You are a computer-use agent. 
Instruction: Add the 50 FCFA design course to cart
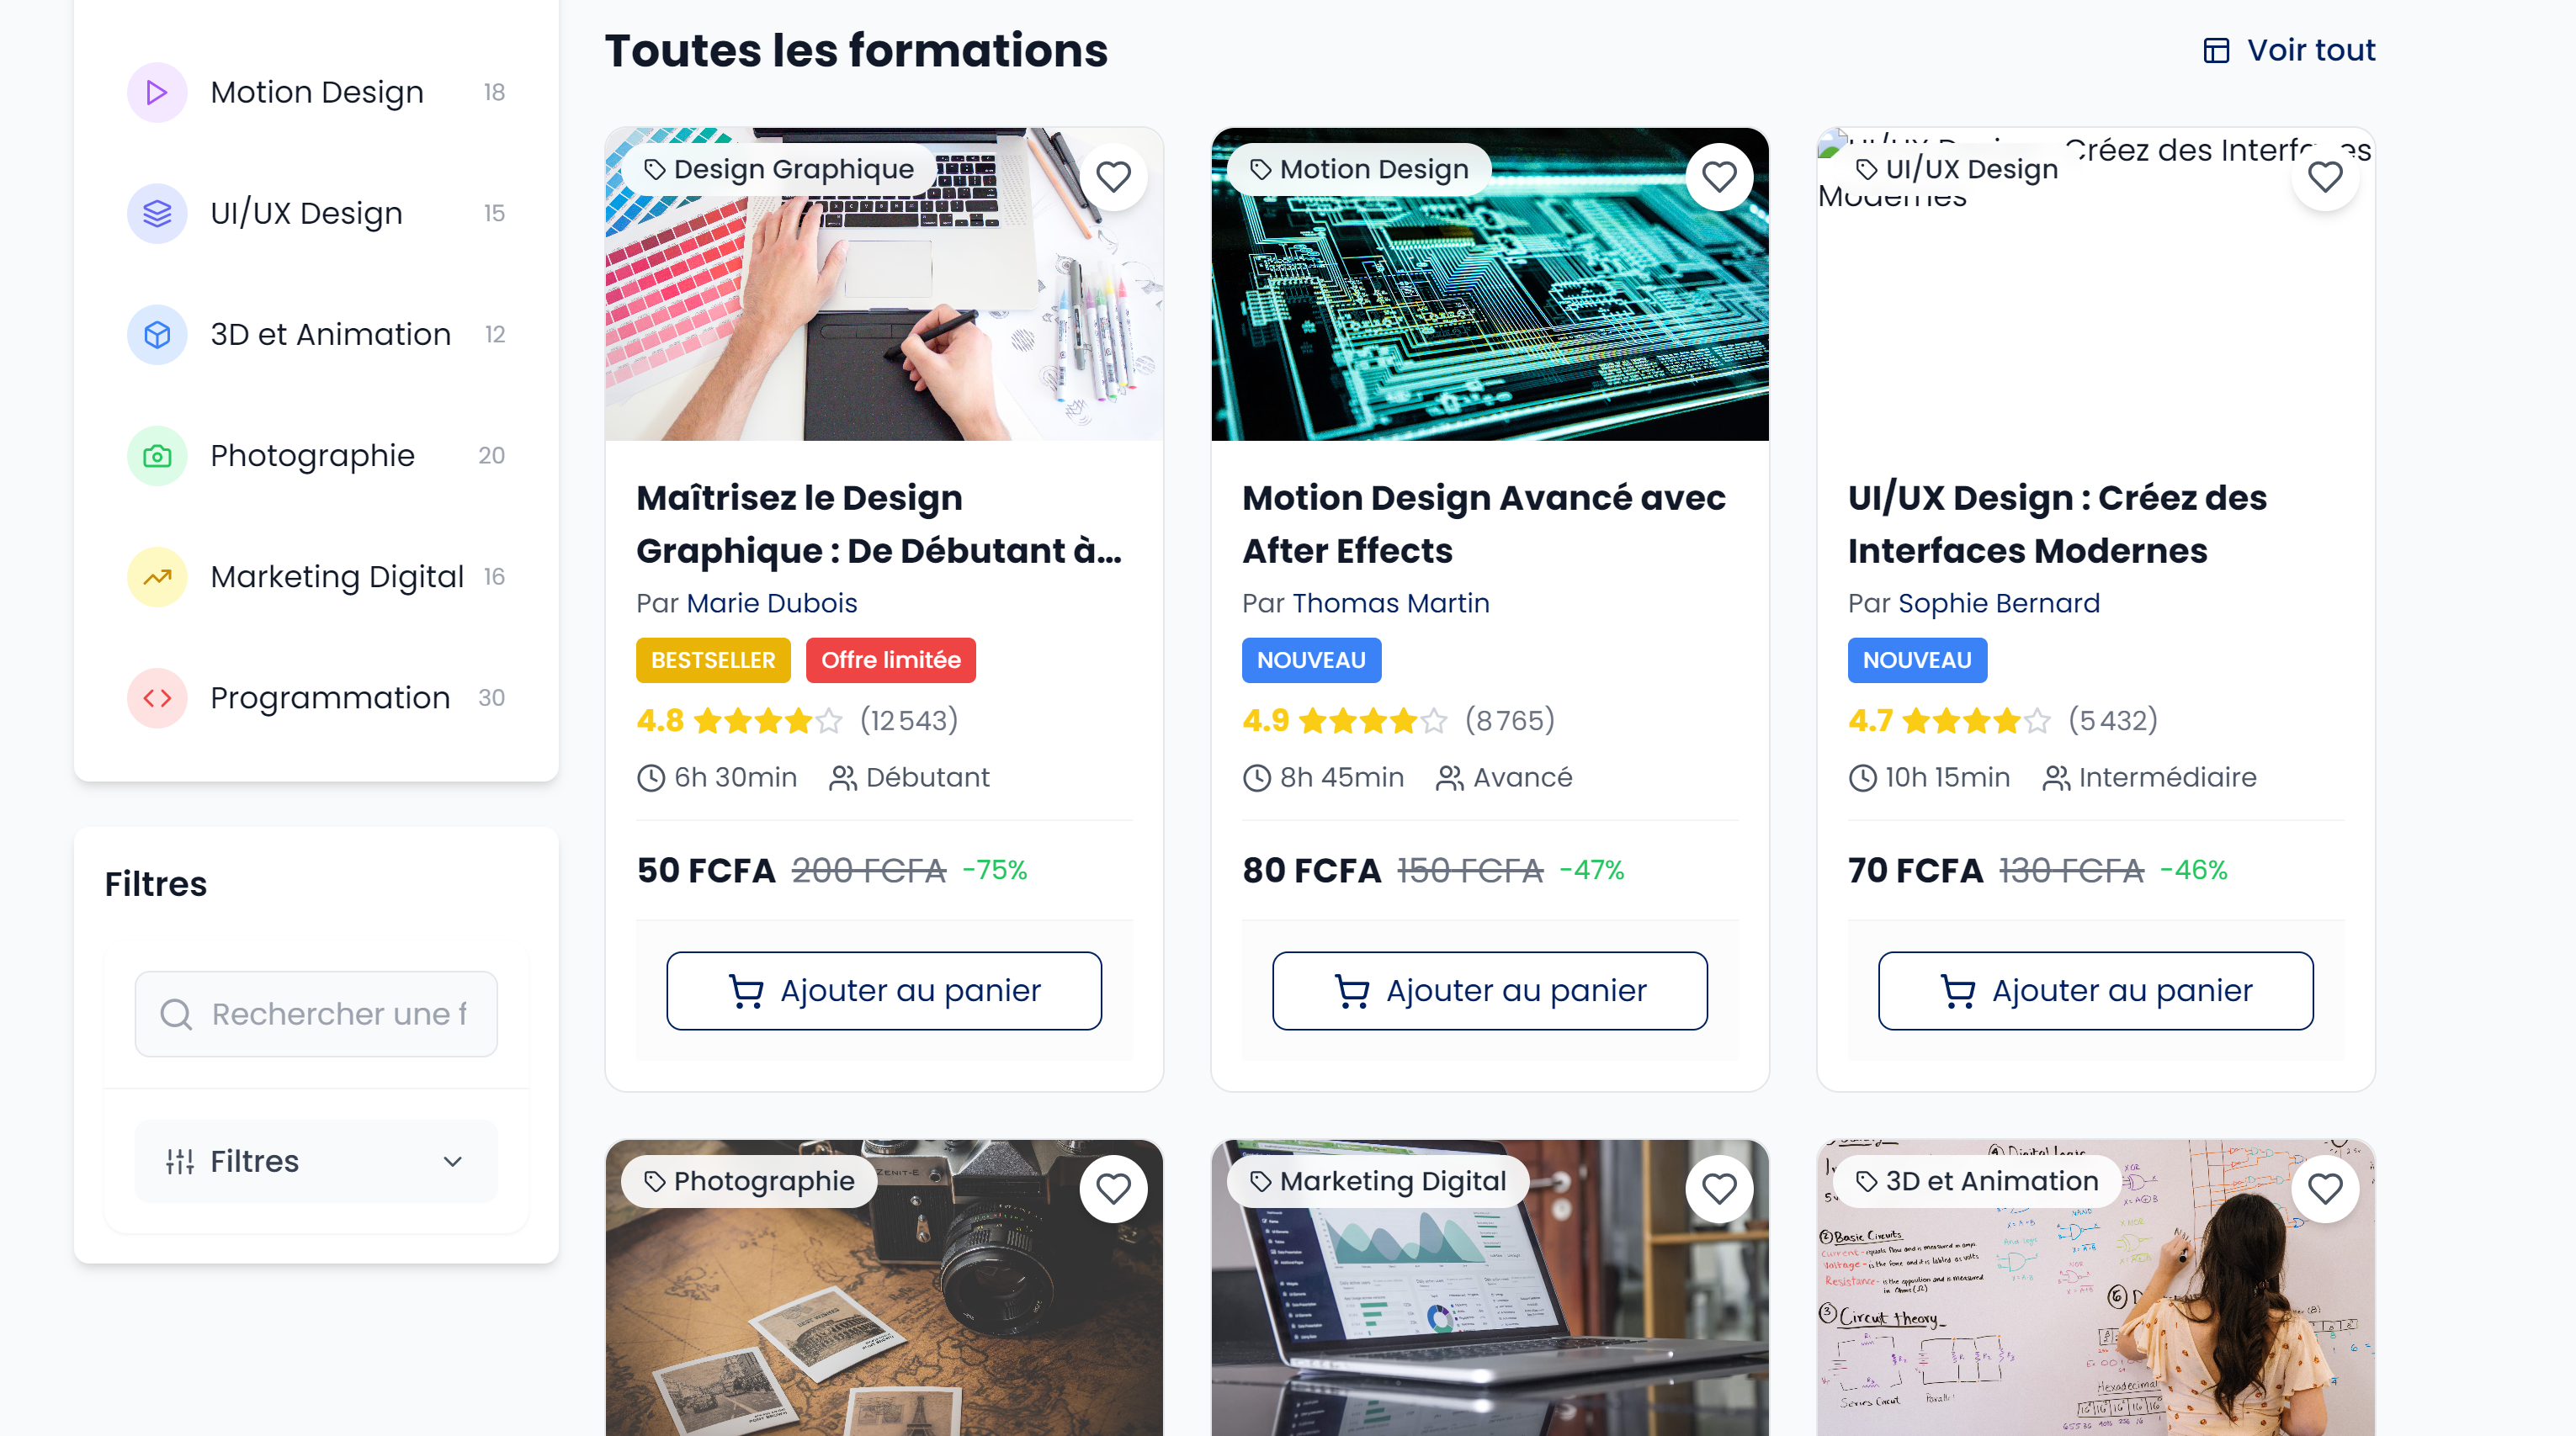(x=884, y=990)
